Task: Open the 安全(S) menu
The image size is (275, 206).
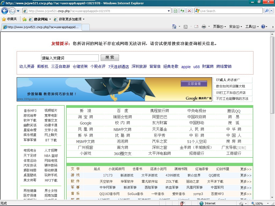Action: [x=236, y=27]
